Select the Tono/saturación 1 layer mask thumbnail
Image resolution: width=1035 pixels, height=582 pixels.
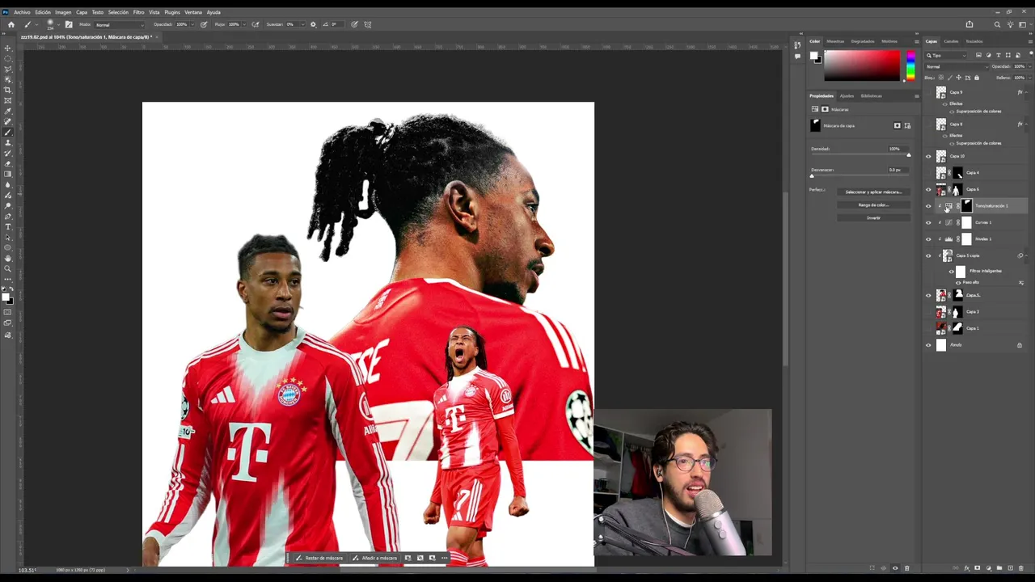(966, 206)
